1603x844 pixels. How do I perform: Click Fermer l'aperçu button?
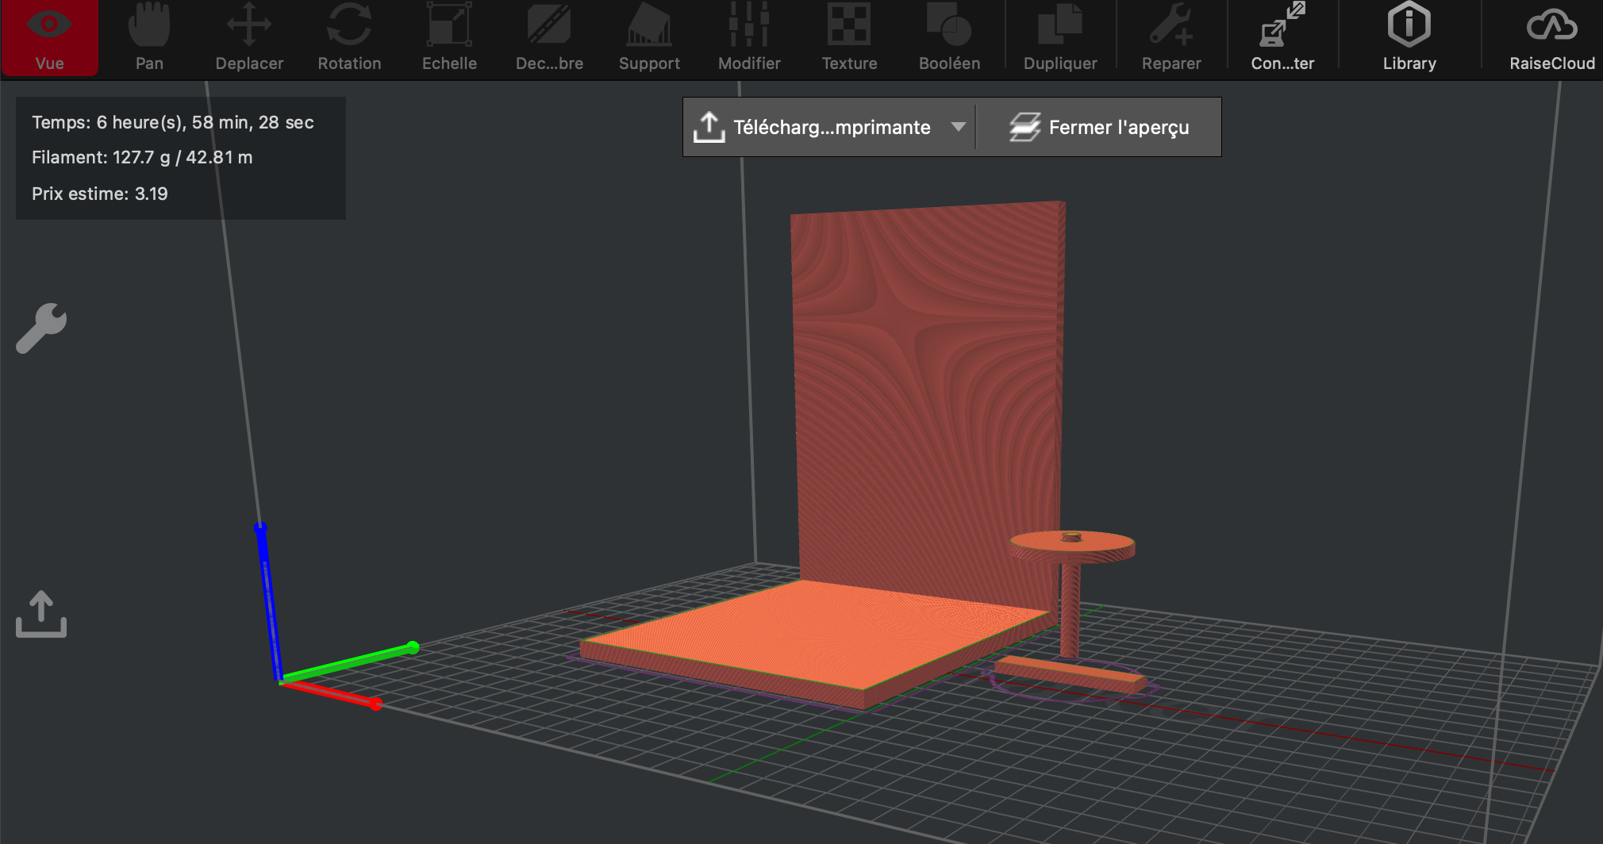[1099, 127]
